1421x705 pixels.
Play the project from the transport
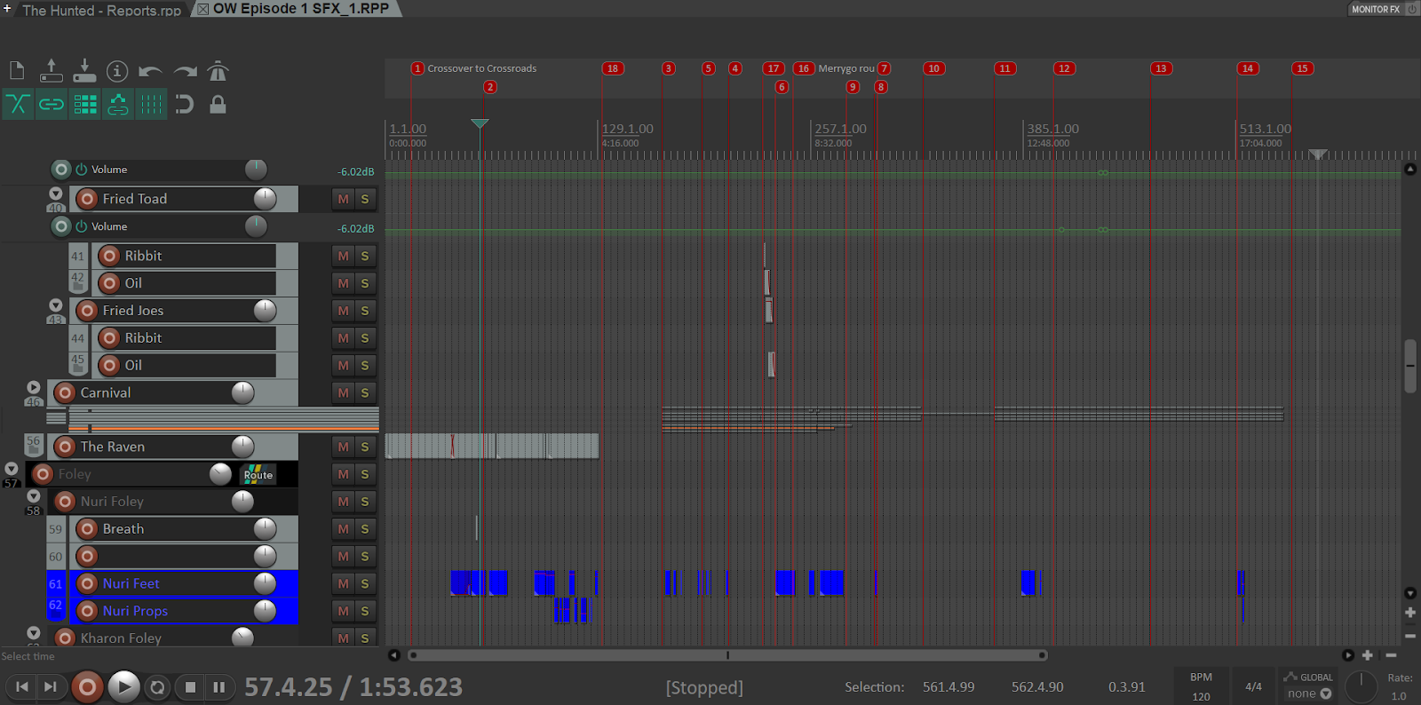click(x=123, y=686)
